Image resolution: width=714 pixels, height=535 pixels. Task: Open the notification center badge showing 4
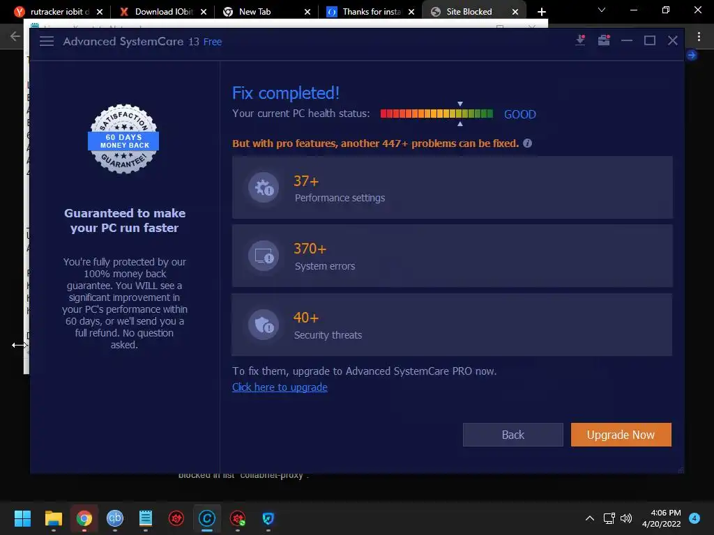(x=694, y=518)
